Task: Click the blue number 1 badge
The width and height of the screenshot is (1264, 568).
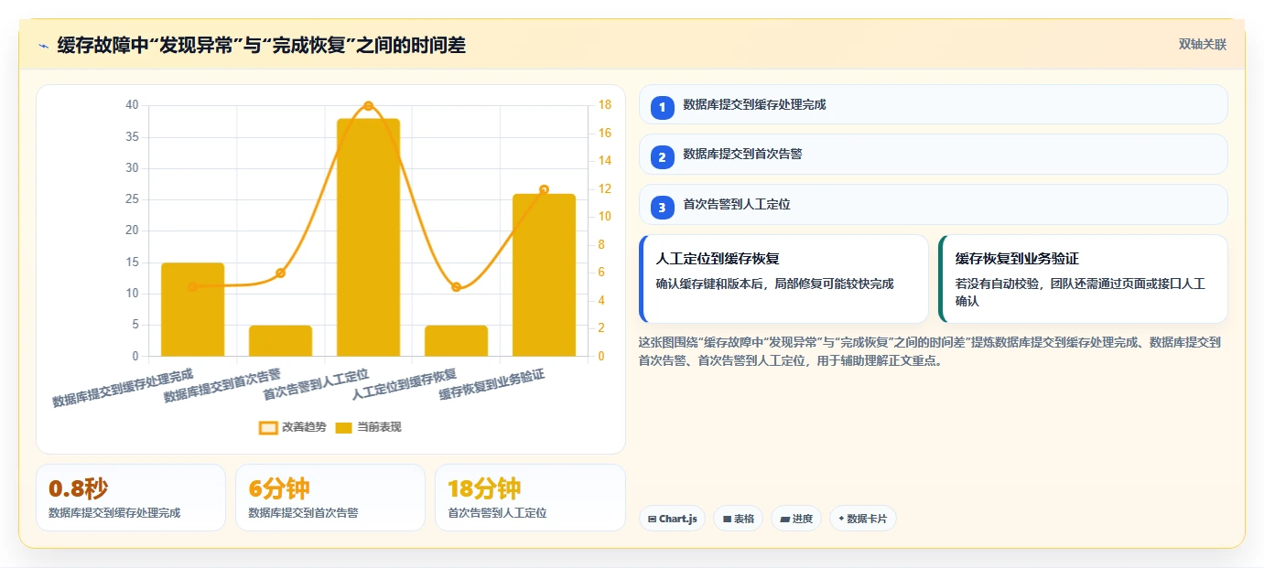Action: tap(663, 107)
